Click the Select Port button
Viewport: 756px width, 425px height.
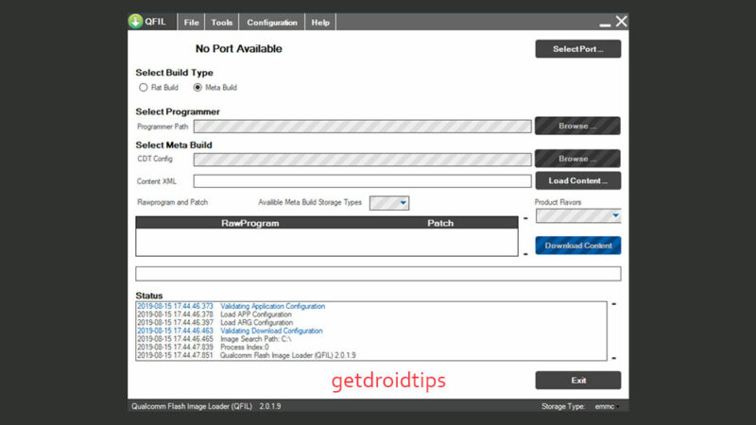(578, 49)
